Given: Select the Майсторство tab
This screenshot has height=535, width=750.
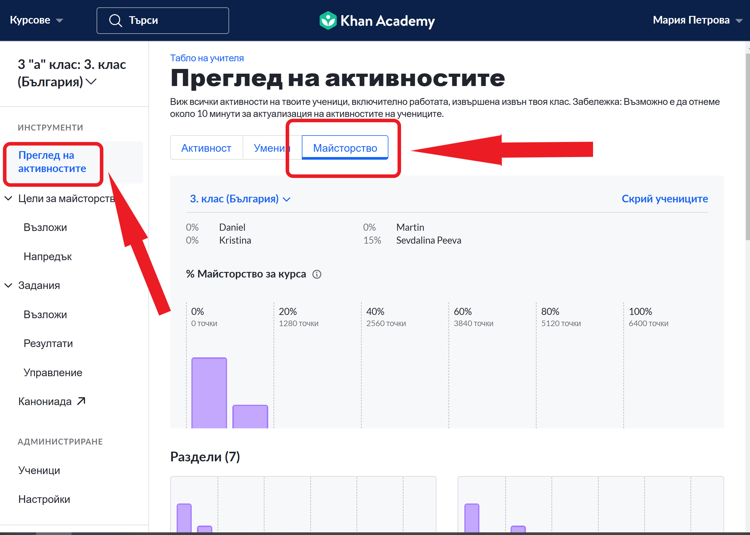Looking at the screenshot, I should pyautogui.click(x=345, y=148).
